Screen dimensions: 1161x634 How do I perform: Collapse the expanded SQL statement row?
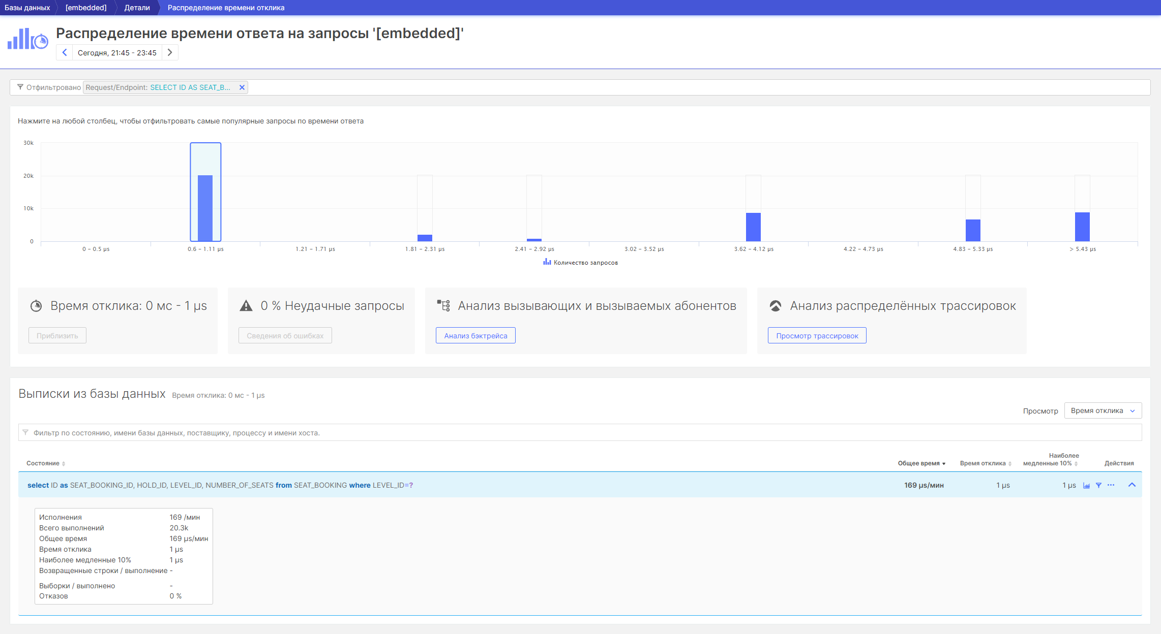pos(1132,485)
